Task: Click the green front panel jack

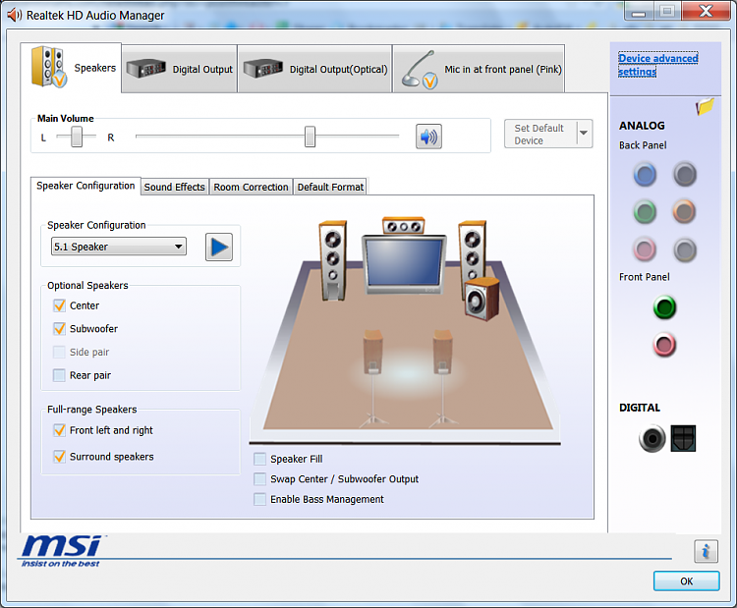Action: pyautogui.click(x=664, y=307)
